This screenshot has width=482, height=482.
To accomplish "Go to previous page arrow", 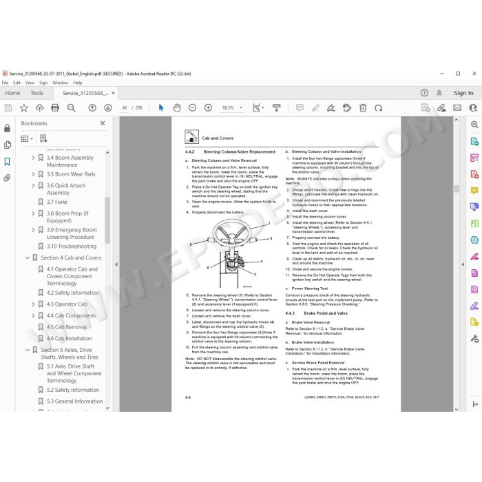I will click(x=92, y=108).
